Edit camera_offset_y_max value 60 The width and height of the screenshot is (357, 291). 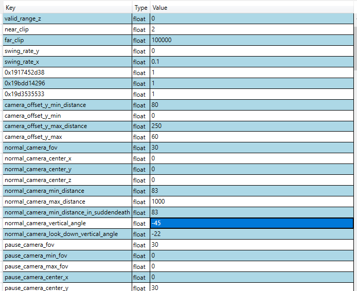[252, 137]
